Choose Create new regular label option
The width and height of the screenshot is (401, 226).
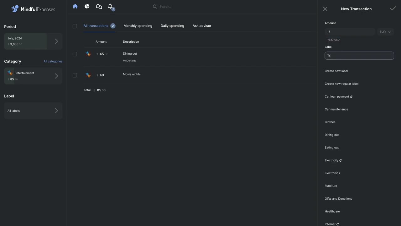click(x=341, y=84)
